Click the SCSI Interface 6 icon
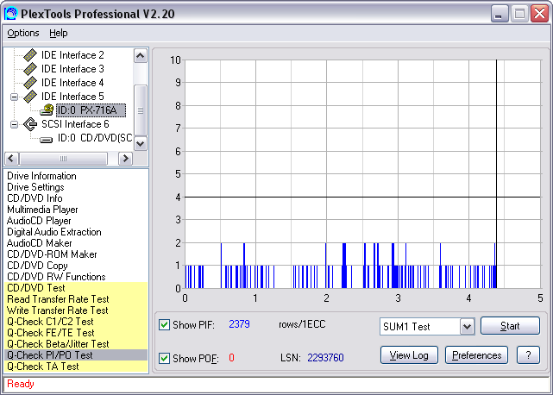553x395 pixels. click(30, 124)
